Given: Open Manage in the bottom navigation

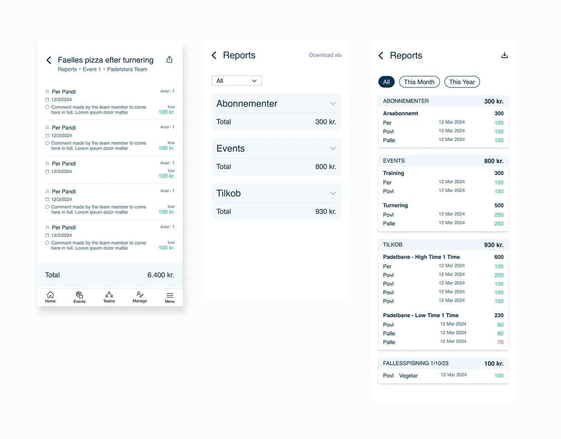Looking at the screenshot, I should pos(140,297).
